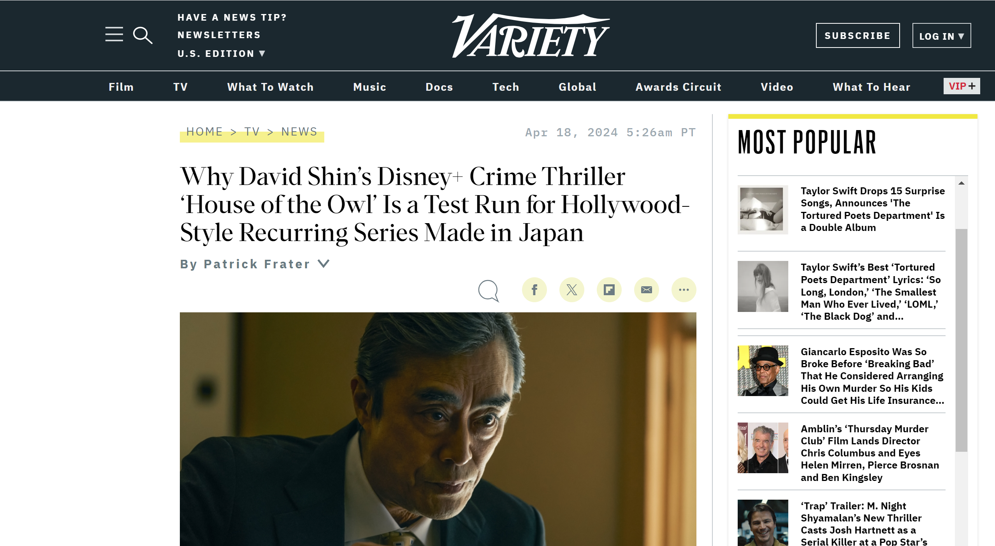Click the Subscribe button
Viewport: 995px width, 546px height.
tap(858, 36)
